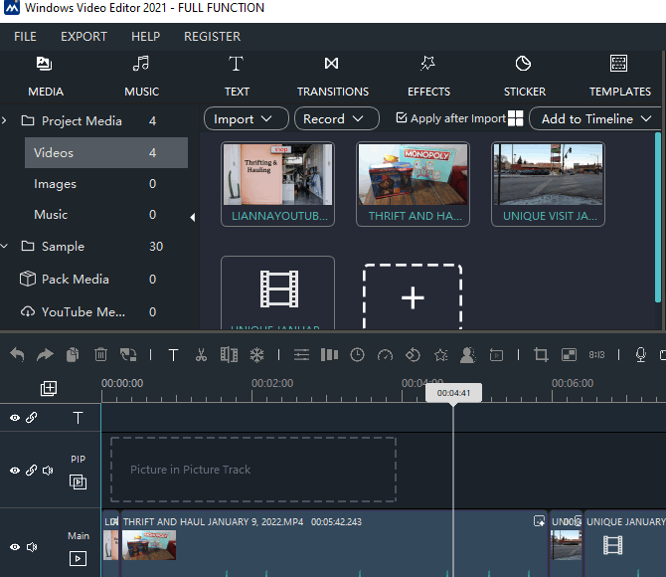This screenshot has height=577, width=666.
Task: Click the star effects icon in toolbar
Action: tap(441, 354)
